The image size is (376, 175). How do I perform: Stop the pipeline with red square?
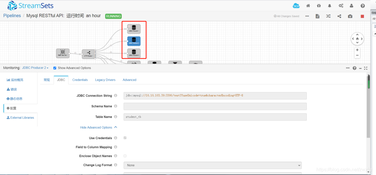pos(362,16)
